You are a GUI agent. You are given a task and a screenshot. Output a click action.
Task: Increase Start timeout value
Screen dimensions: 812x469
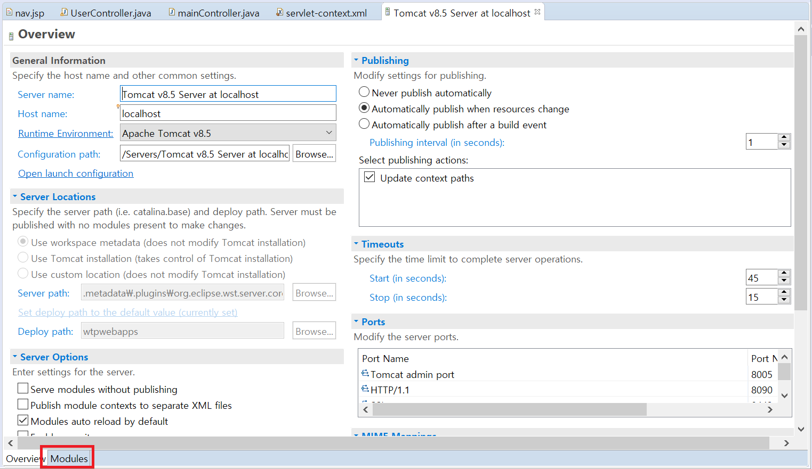[x=784, y=274]
